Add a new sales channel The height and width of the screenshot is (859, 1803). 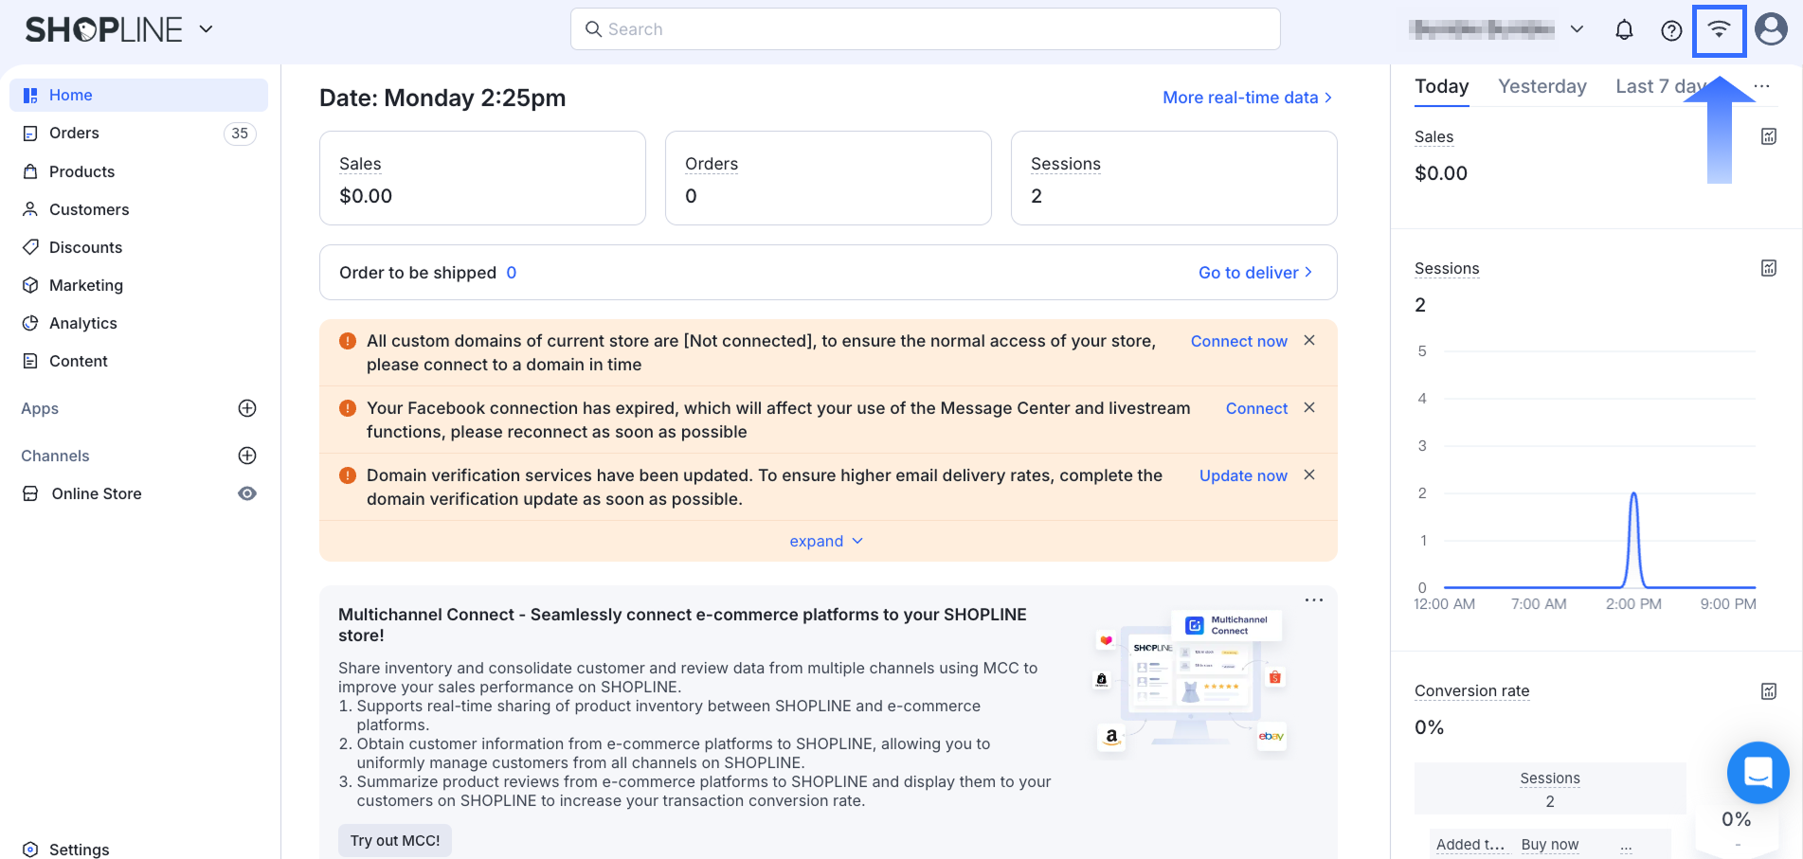coord(247,456)
